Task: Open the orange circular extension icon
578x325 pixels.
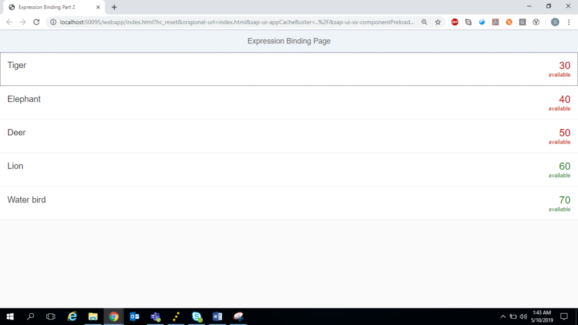Action: click(x=509, y=22)
